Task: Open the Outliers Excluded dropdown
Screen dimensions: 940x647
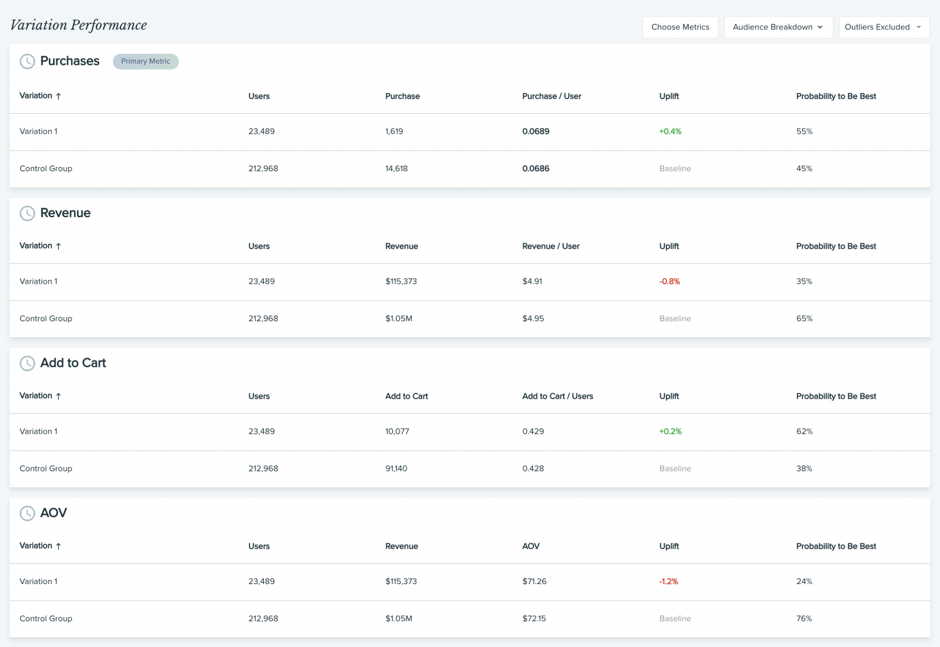Action: click(x=883, y=27)
